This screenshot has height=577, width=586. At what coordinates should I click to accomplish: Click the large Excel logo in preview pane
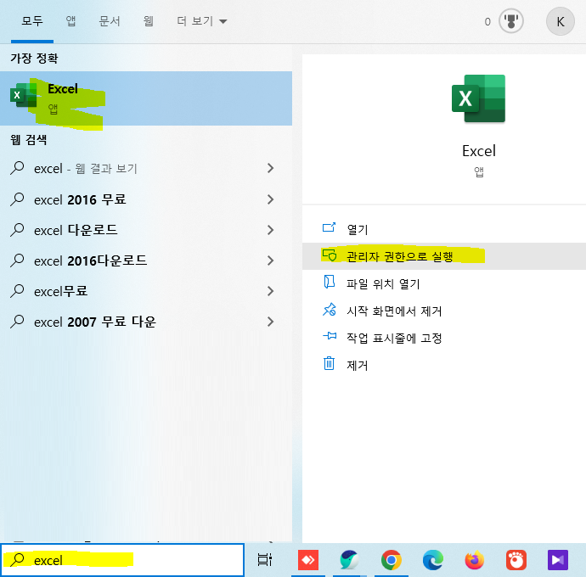click(x=478, y=98)
